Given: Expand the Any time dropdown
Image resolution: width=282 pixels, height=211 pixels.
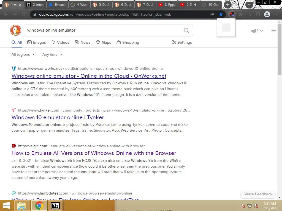Looking at the screenshot, I should click(x=52, y=55).
